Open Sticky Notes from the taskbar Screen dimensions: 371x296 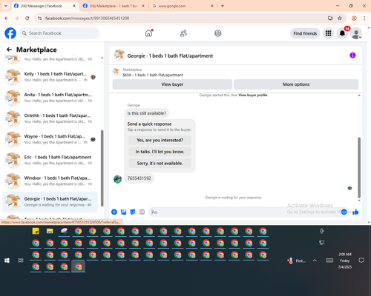click(36, 231)
